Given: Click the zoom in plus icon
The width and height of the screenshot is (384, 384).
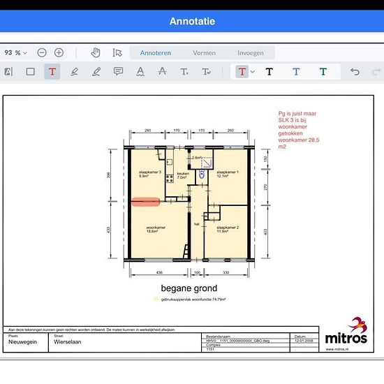Looking at the screenshot, I should 59,52.
